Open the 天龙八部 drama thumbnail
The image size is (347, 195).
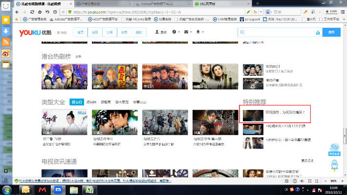(x=65, y=77)
